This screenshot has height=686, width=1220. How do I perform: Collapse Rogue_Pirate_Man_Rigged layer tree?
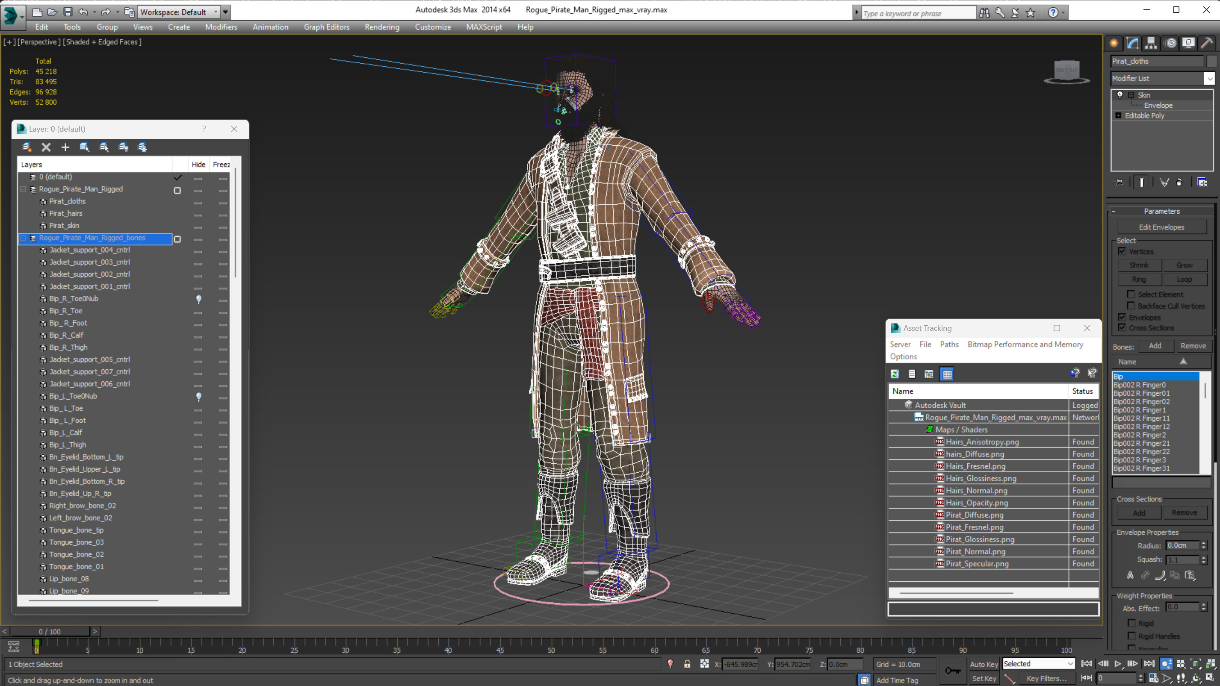click(x=23, y=189)
